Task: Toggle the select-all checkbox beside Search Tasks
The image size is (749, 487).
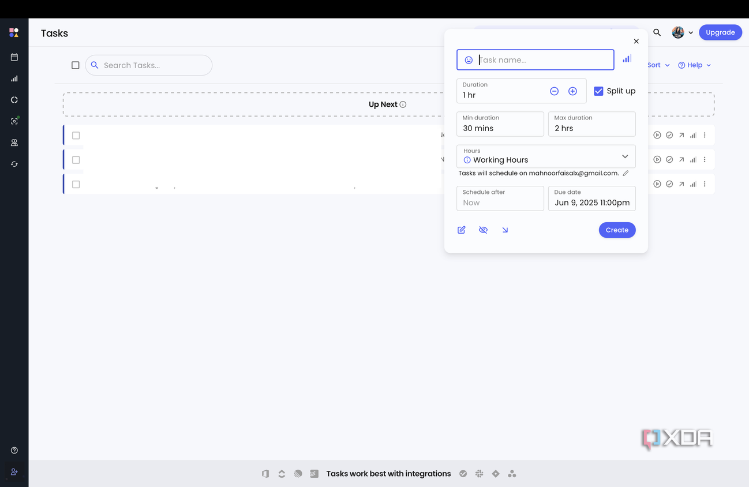Action: coord(76,65)
